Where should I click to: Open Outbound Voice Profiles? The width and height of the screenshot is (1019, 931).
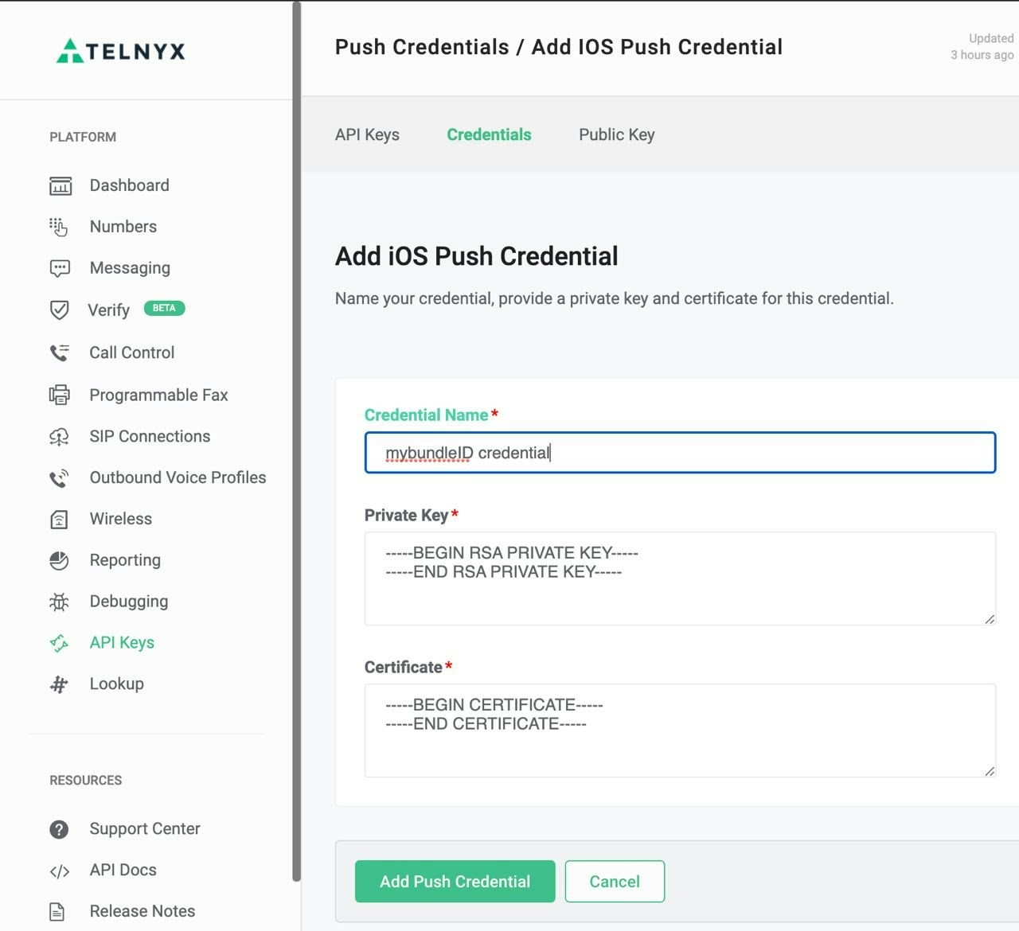[x=177, y=477]
